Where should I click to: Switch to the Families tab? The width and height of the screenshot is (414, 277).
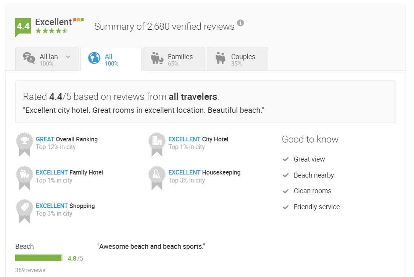(174, 59)
